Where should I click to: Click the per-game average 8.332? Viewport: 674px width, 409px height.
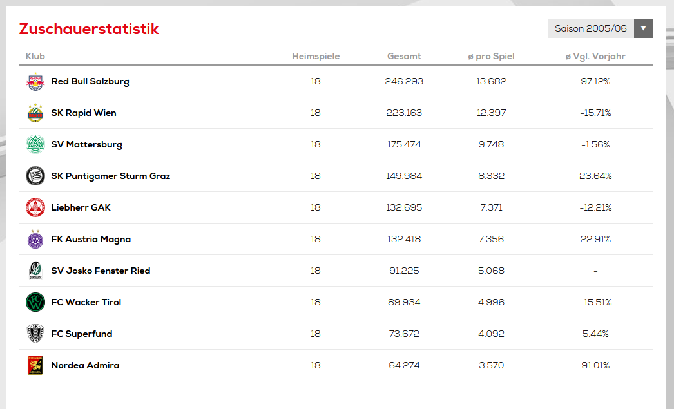(491, 176)
